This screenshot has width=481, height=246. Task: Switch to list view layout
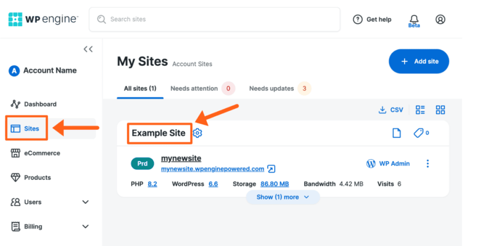click(420, 110)
